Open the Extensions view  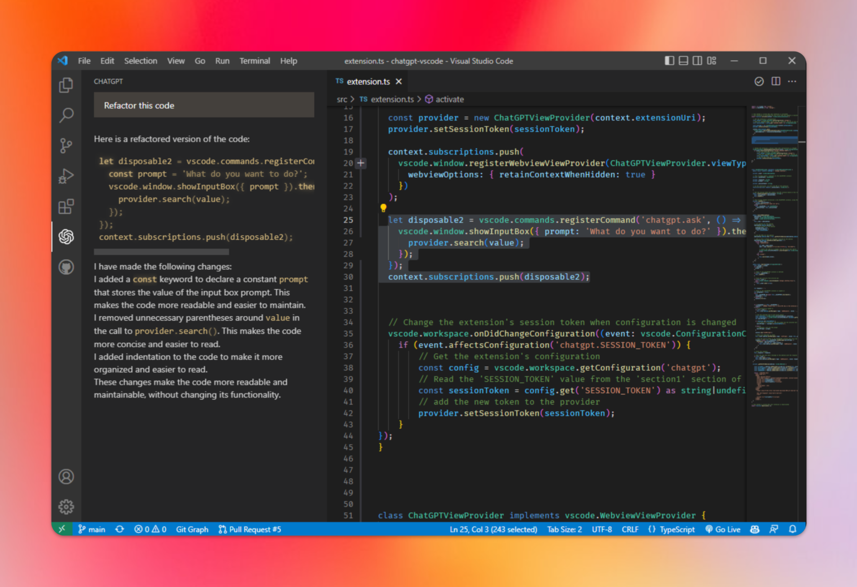pos(66,206)
